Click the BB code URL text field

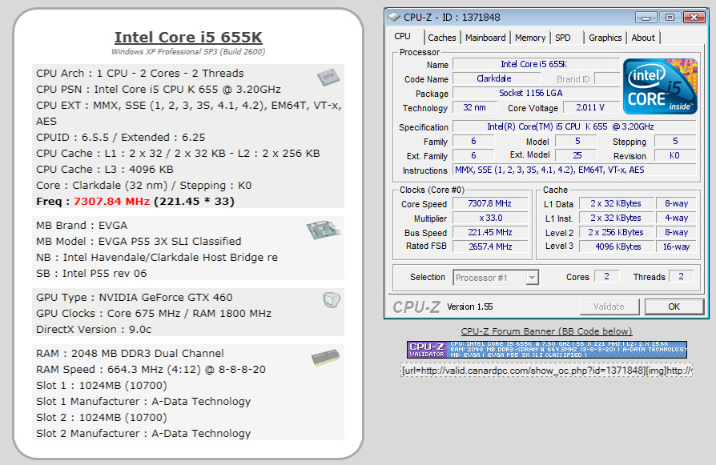[x=546, y=370]
